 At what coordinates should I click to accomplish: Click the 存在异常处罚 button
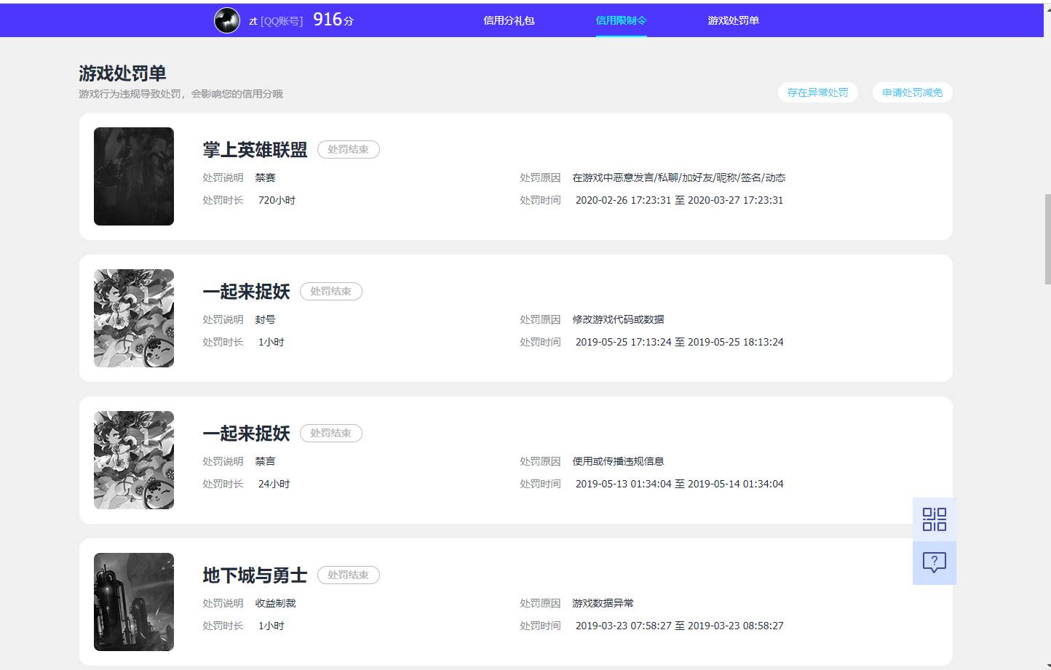[818, 92]
